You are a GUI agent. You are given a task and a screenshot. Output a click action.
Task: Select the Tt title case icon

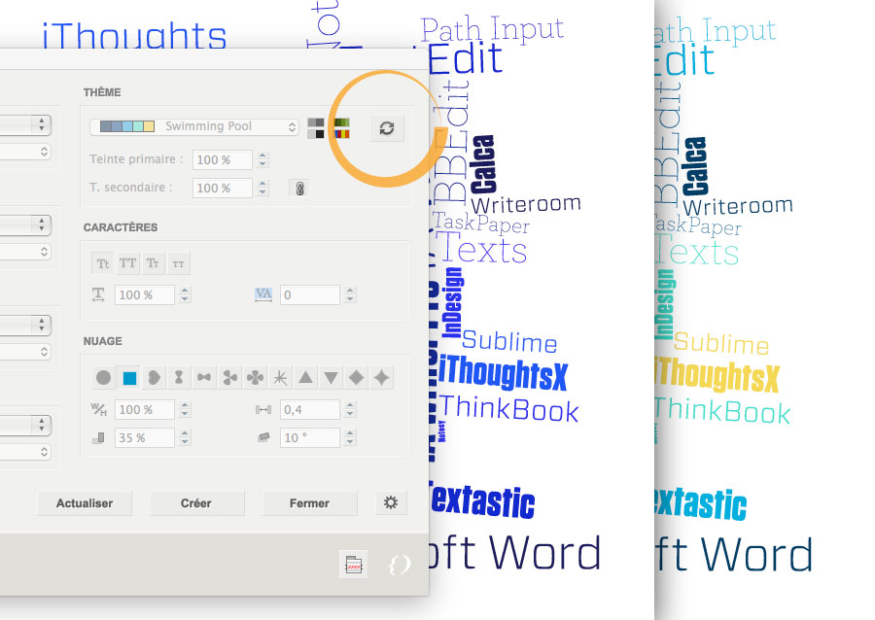[x=103, y=263]
